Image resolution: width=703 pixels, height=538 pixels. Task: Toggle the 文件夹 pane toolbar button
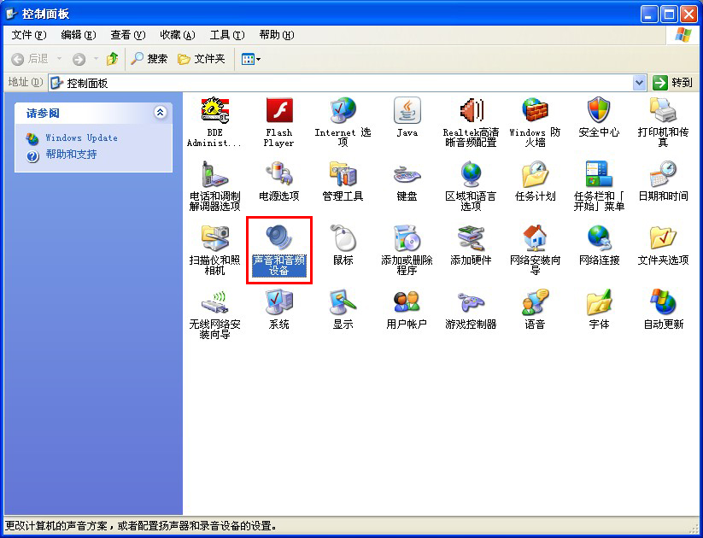coord(202,59)
